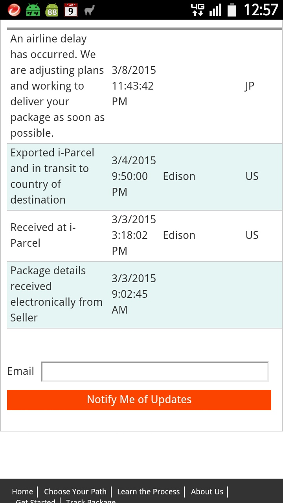Focus the Email input field

tap(155, 372)
